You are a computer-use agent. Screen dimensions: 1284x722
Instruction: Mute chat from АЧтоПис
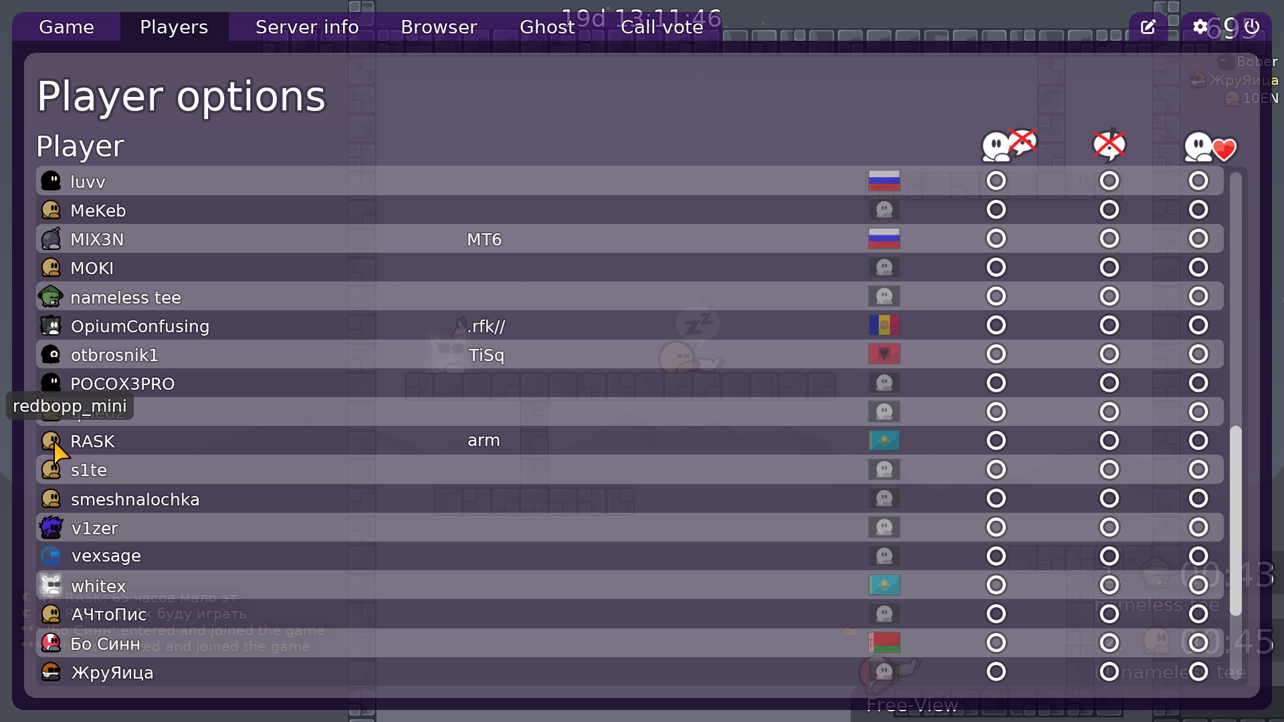point(996,614)
